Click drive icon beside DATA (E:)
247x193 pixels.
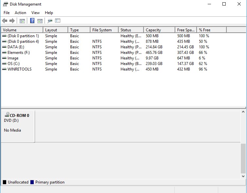4,47
